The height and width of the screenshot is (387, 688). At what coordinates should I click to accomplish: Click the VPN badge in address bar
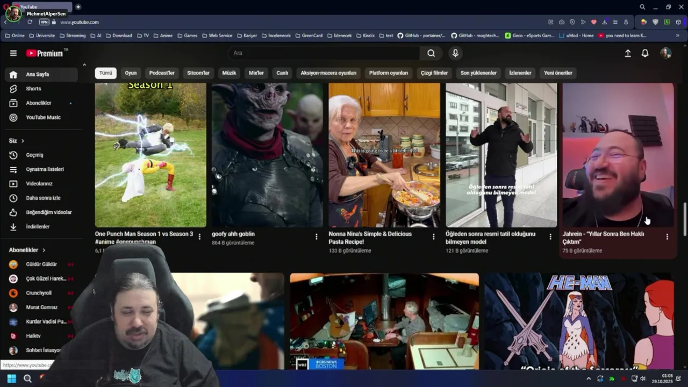(x=44, y=22)
